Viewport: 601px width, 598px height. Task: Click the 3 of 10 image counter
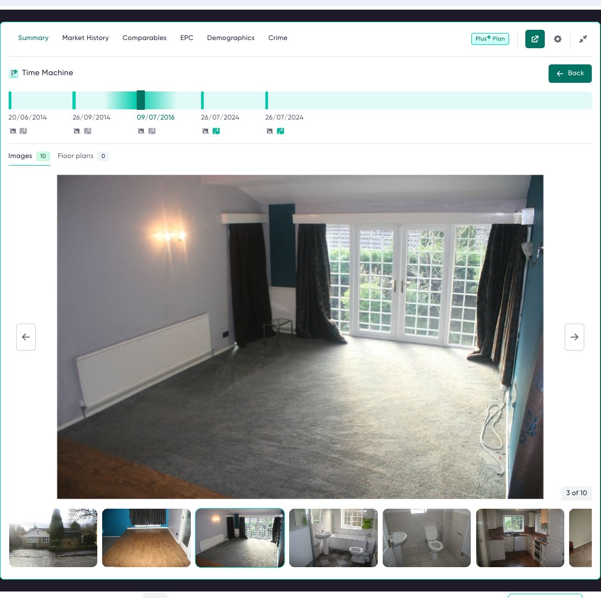(577, 493)
